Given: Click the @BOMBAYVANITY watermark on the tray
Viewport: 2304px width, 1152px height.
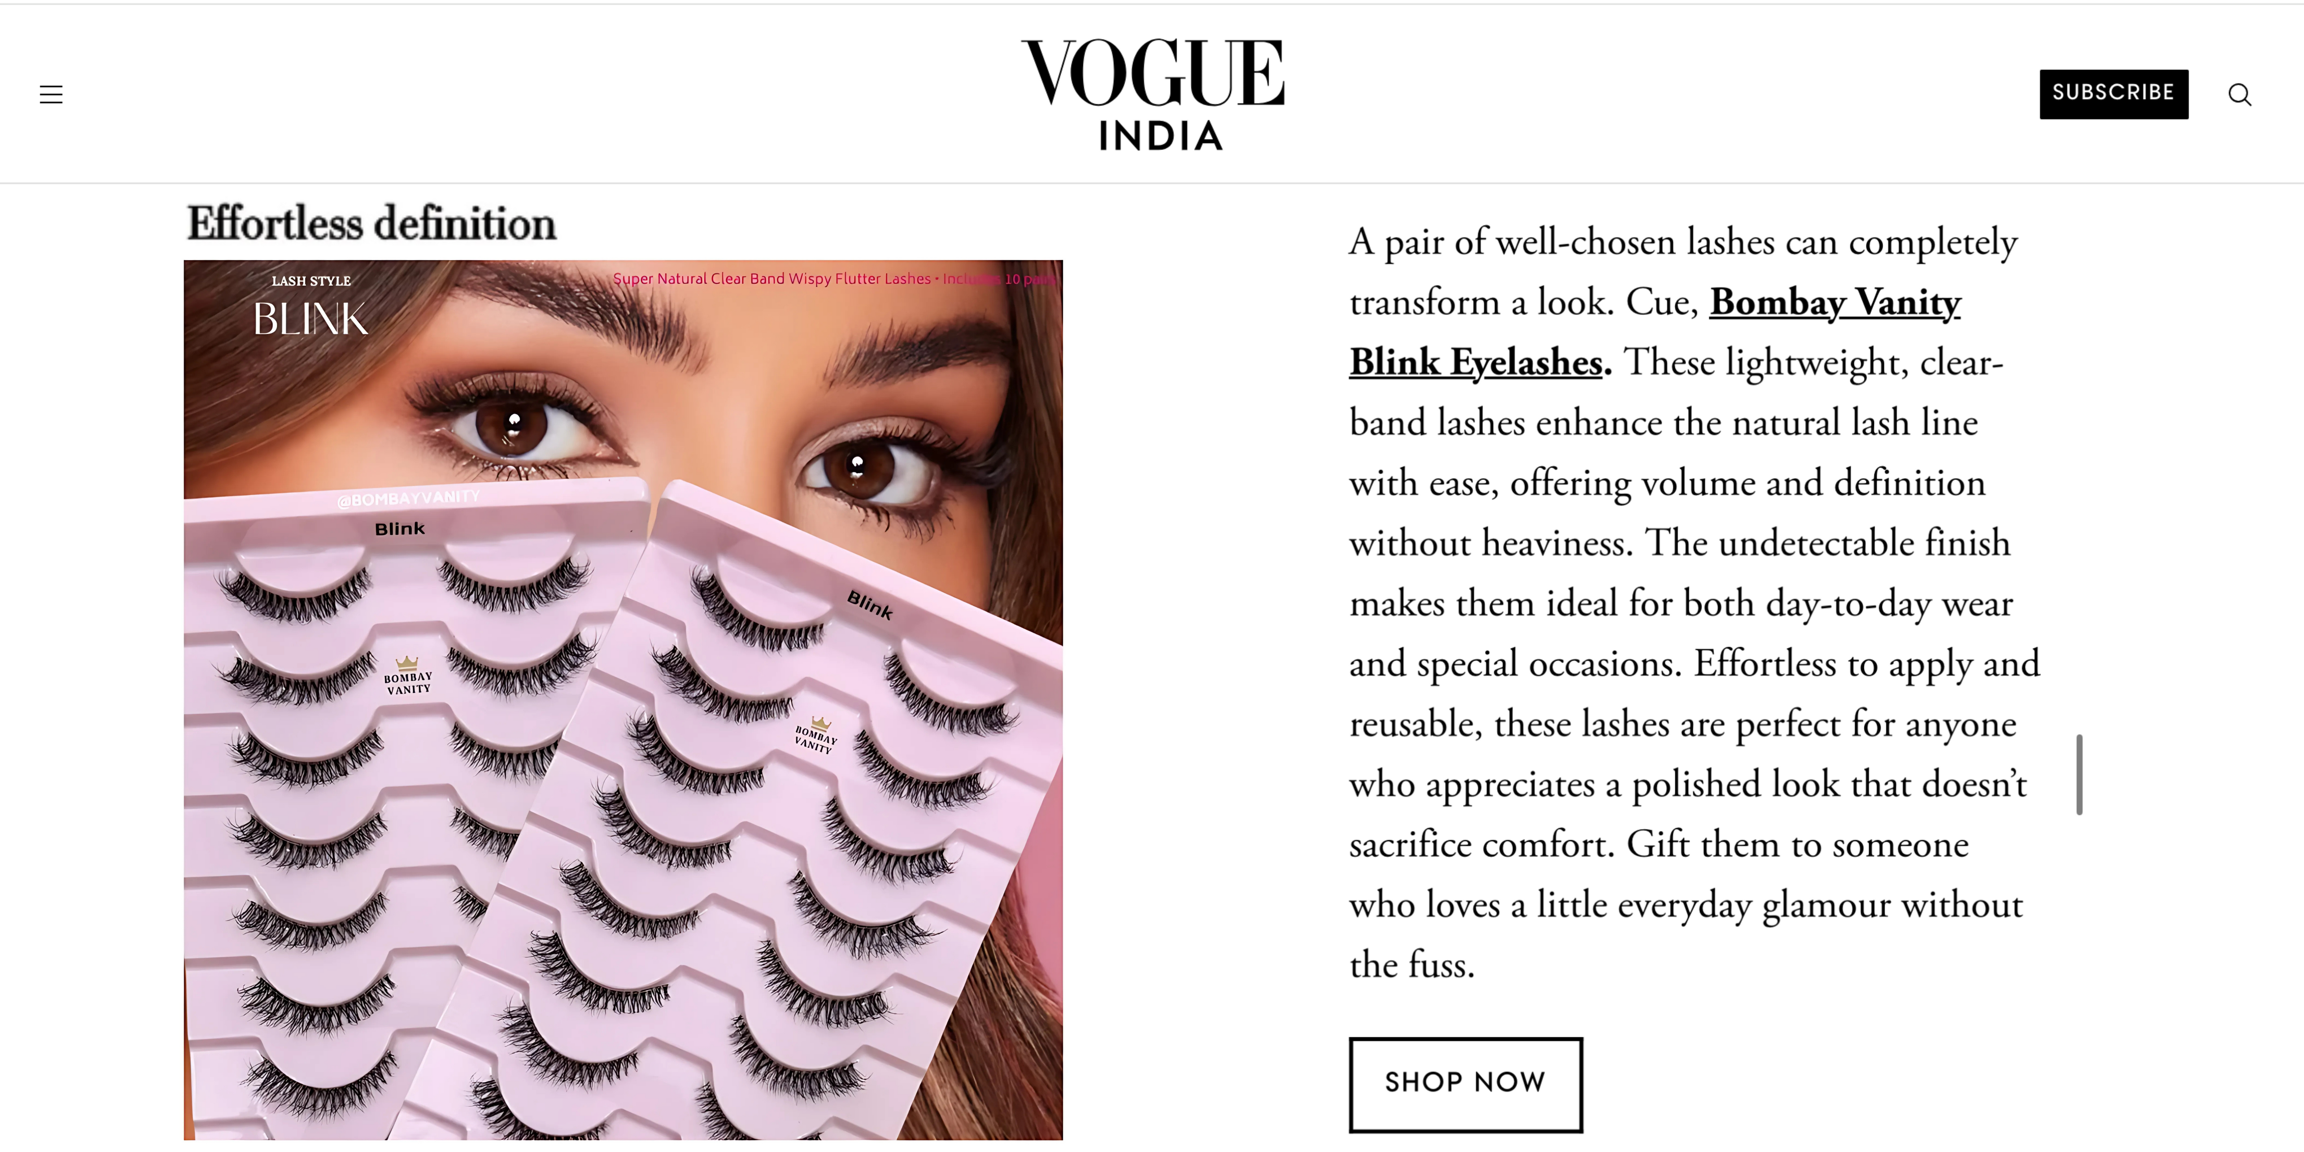Looking at the screenshot, I should click(409, 498).
